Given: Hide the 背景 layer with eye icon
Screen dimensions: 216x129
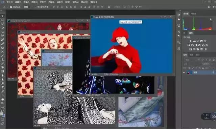Looking at the screenshot, I should pyautogui.click(x=184, y=72).
